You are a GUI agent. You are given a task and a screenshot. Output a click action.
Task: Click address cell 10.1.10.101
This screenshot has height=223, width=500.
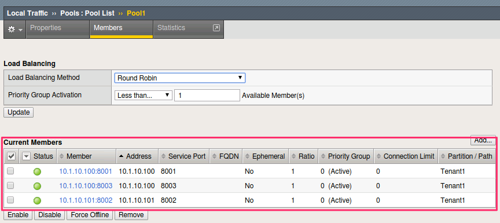[x=137, y=200]
